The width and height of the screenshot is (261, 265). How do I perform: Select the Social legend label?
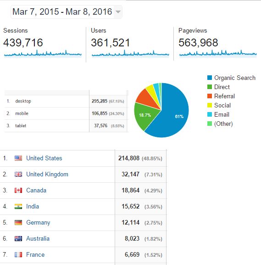pos(222,105)
